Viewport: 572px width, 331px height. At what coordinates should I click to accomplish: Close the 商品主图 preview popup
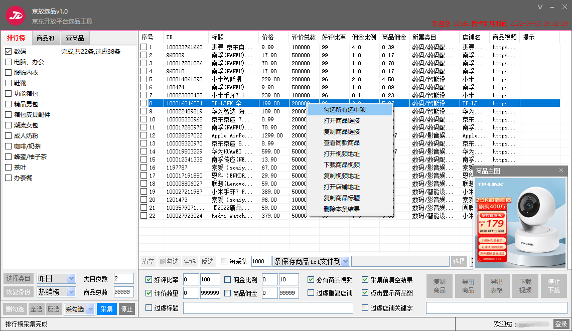point(561,171)
